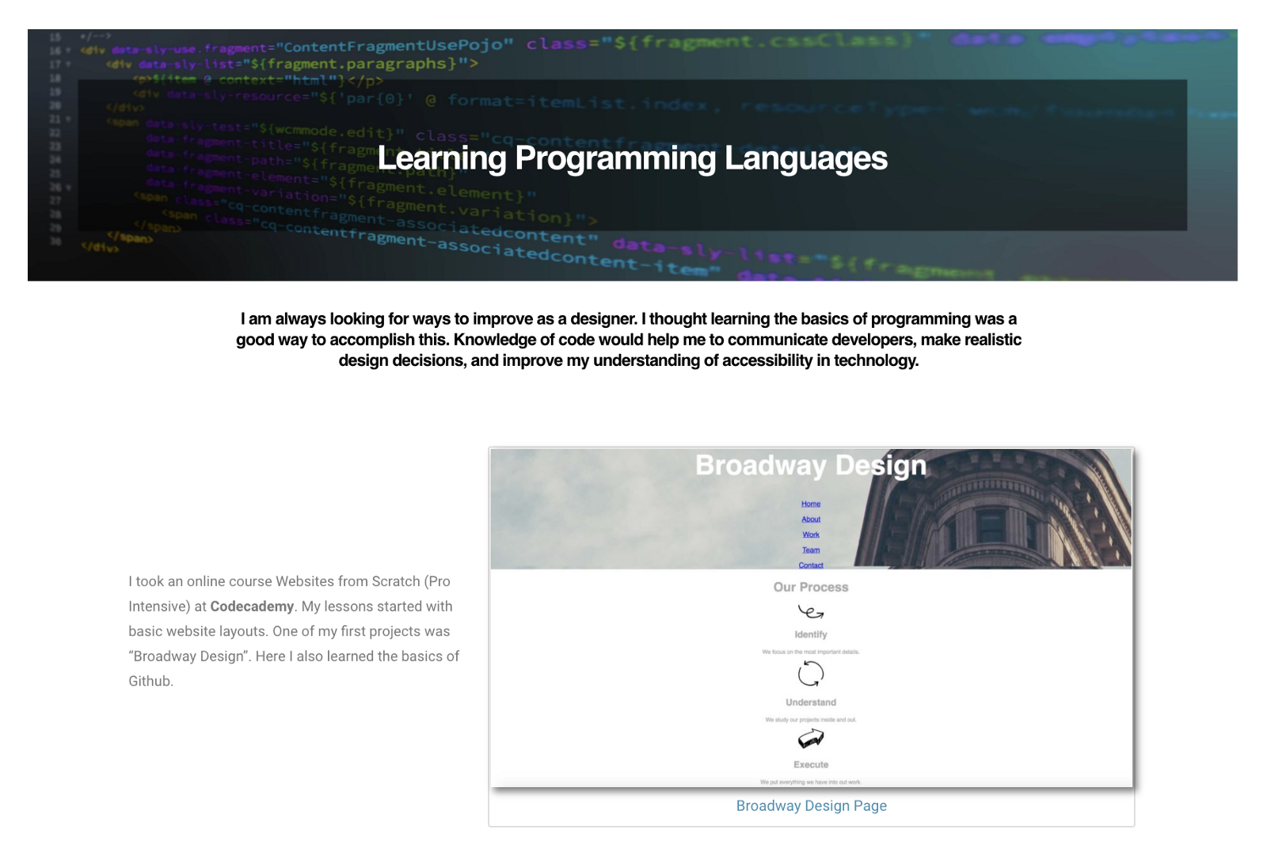
Task: Click 'We focus on the most important details' text
Action: click(811, 652)
